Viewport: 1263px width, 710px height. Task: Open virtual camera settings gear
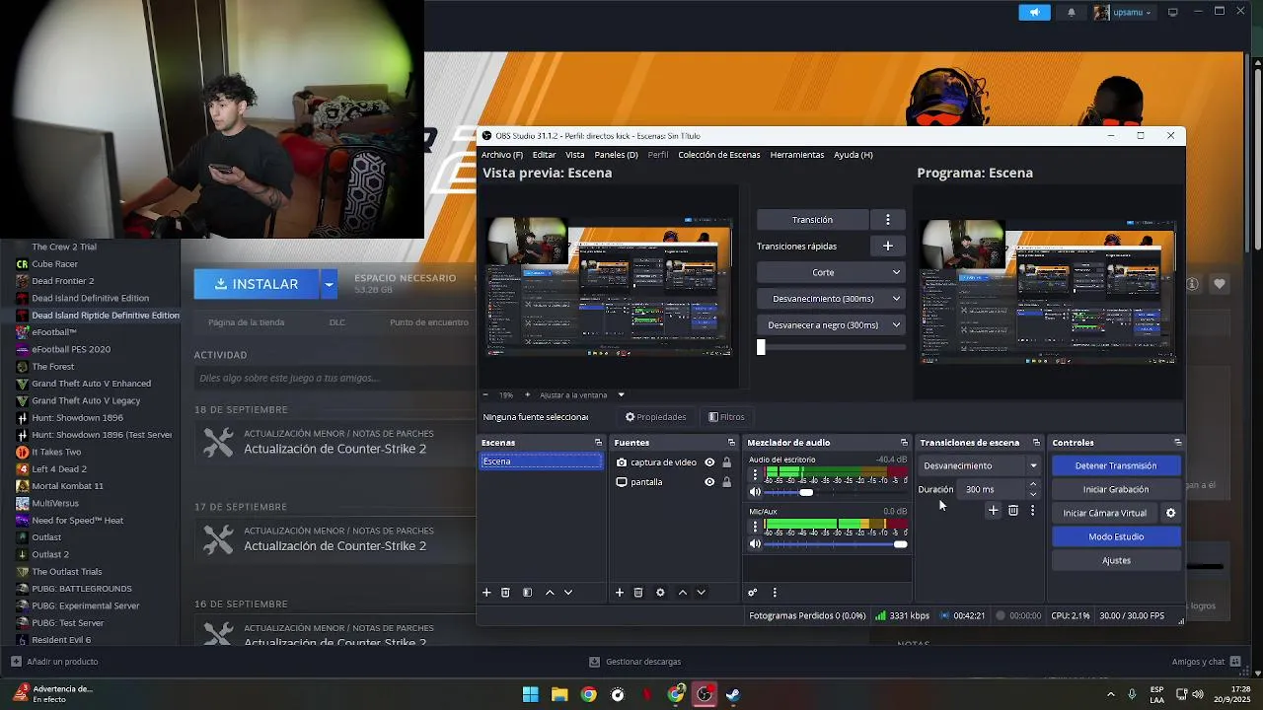[x=1171, y=513]
